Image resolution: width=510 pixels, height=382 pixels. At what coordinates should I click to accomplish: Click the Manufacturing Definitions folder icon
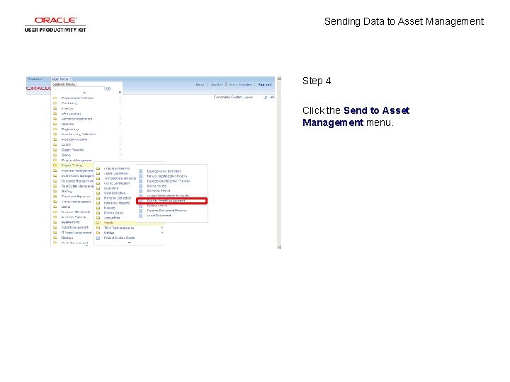pos(55,134)
